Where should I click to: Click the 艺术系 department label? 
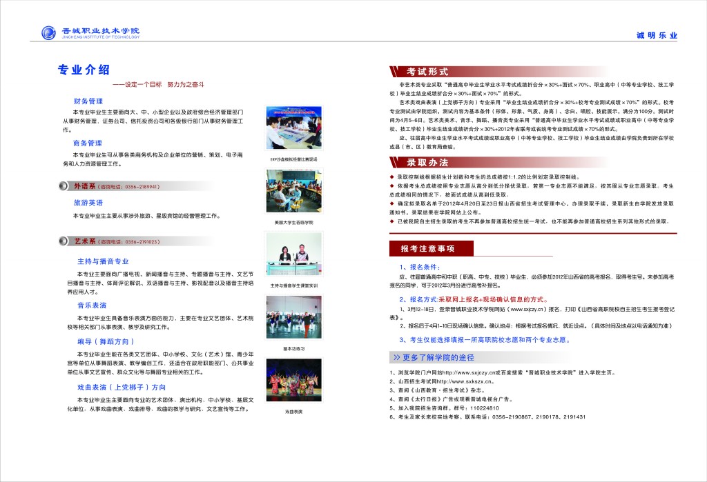point(85,241)
